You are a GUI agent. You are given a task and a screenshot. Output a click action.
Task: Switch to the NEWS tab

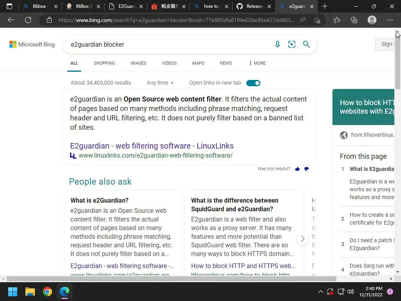click(x=226, y=63)
